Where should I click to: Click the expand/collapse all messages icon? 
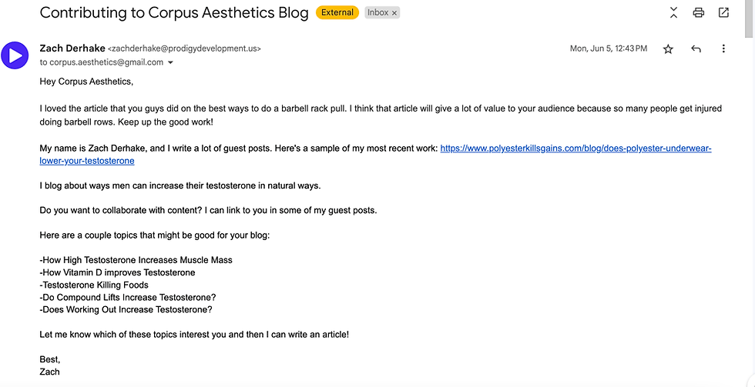(x=674, y=13)
